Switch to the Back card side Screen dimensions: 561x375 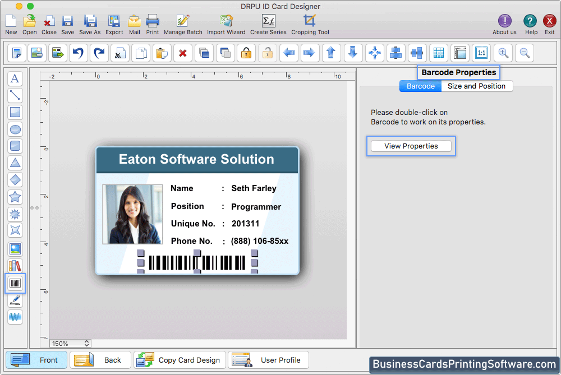coord(100,360)
